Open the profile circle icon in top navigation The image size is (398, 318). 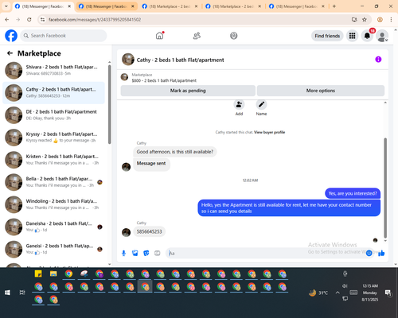[234, 36]
